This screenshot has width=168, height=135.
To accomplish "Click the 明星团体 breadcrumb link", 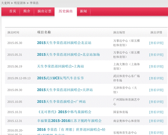I will point(20,3).
